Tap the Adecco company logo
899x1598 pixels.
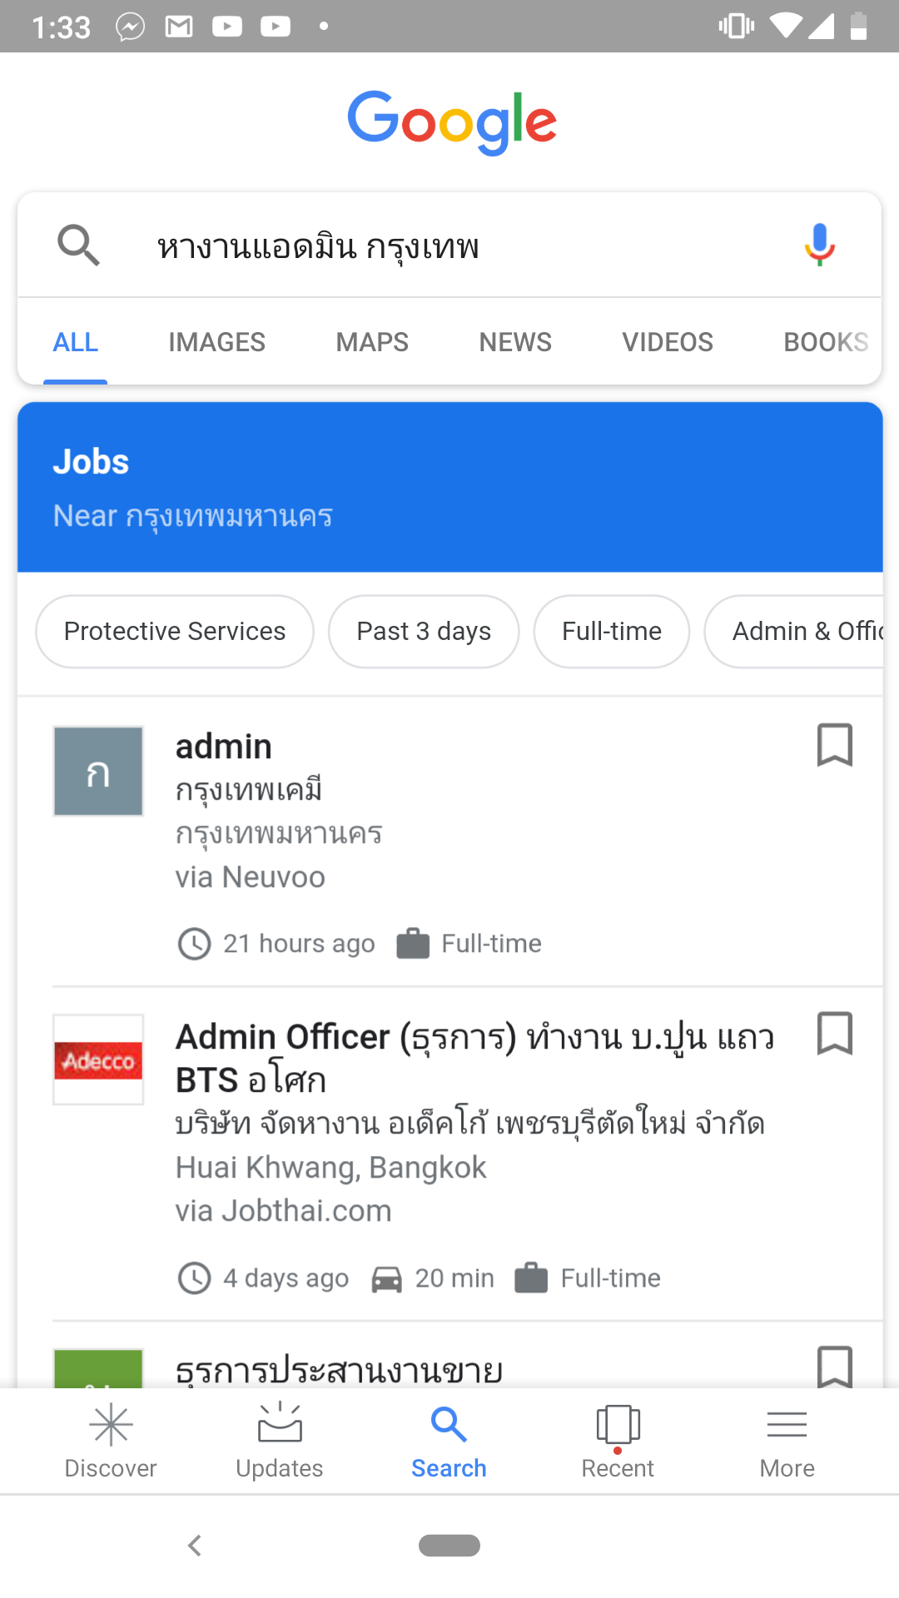click(x=98, y=1060)
